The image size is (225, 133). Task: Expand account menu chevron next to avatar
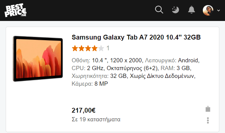click(x=218, y=10)
